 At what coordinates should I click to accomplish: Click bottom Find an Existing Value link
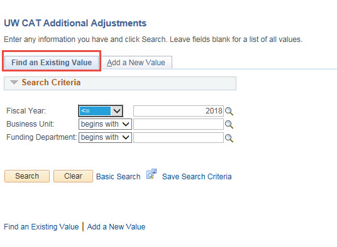[x=41, y=227]
